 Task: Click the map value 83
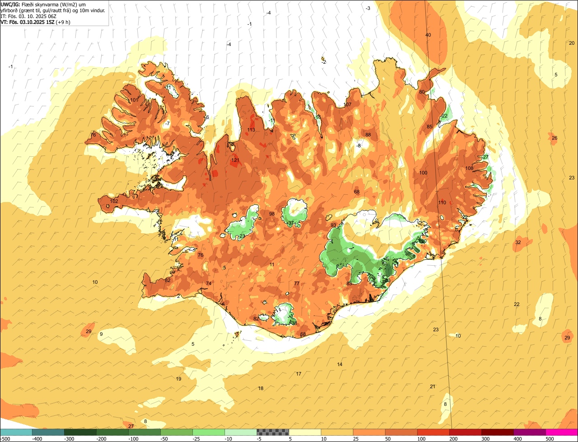point(349,283)
